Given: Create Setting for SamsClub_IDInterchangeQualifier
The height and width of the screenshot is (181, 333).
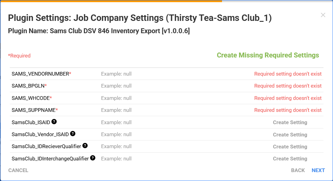Looking at the screenshot, I should point(290,159).
